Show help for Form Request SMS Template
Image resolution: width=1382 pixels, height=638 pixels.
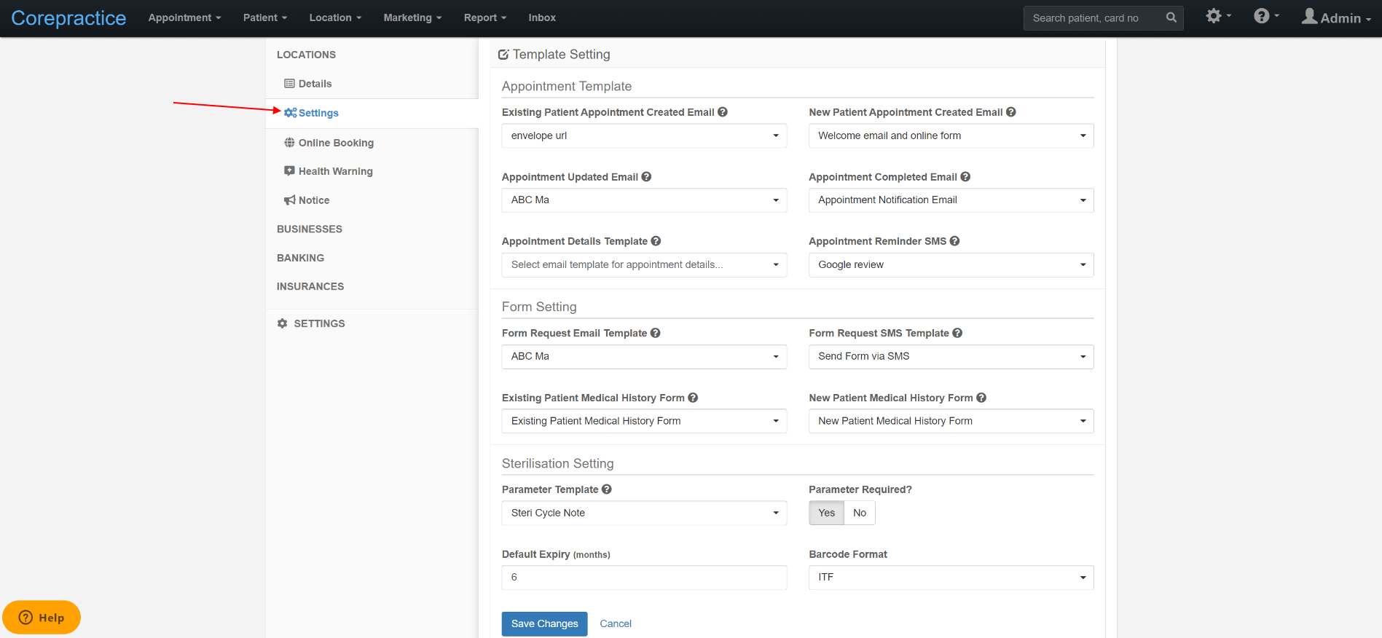pos(957,333)
